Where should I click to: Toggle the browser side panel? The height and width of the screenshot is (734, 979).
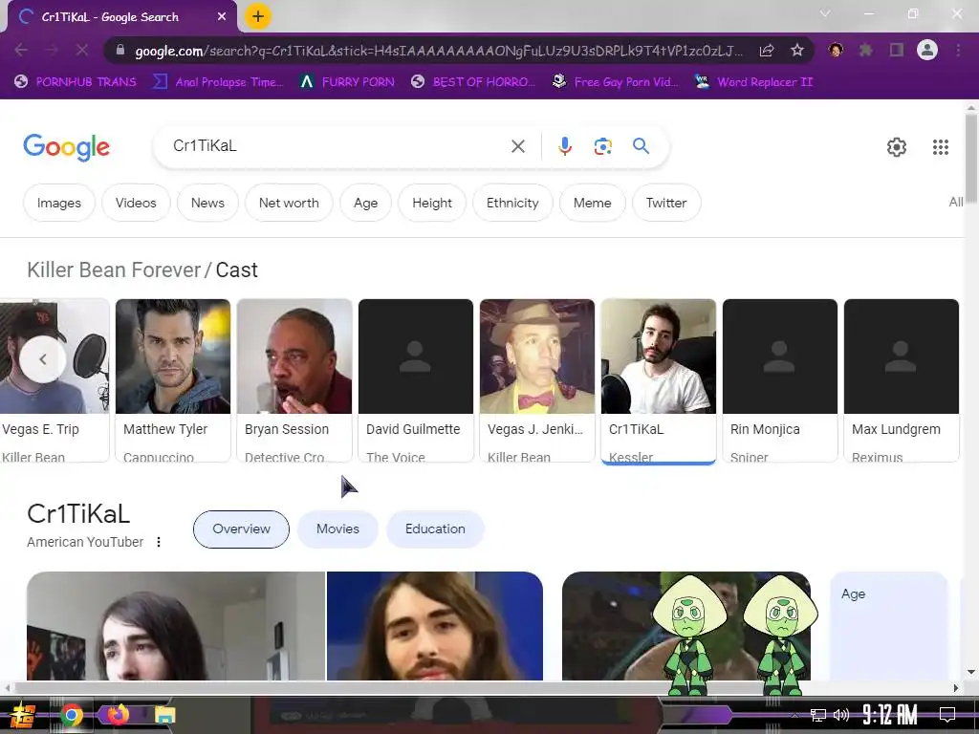point(897,50)
